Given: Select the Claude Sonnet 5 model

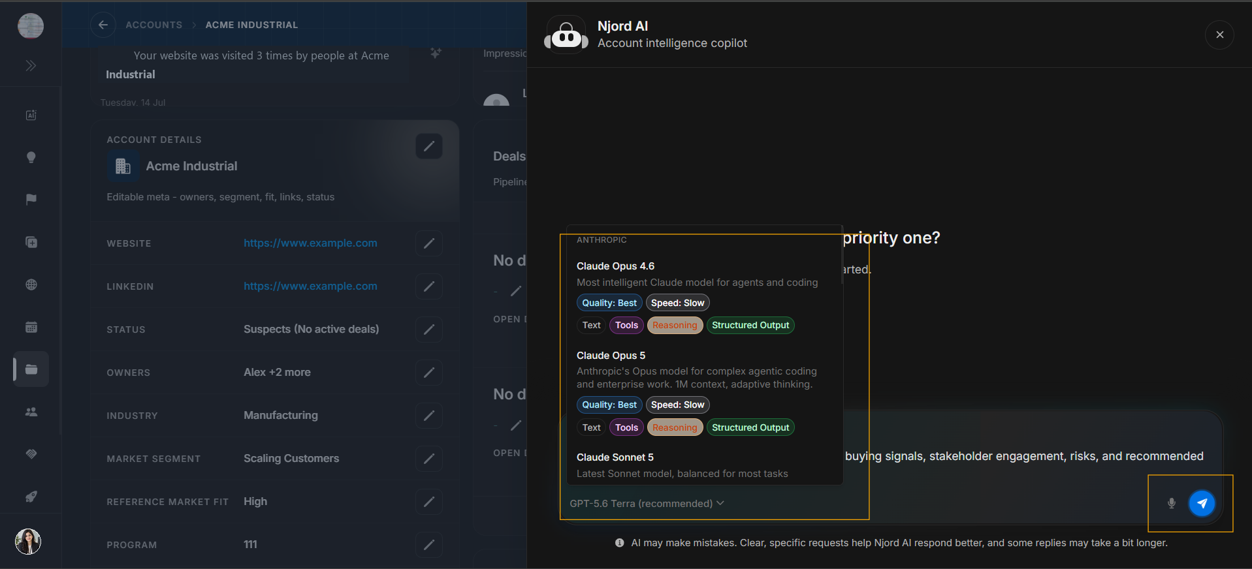Looking at the screenshot, I should click(x=705, y=465).
